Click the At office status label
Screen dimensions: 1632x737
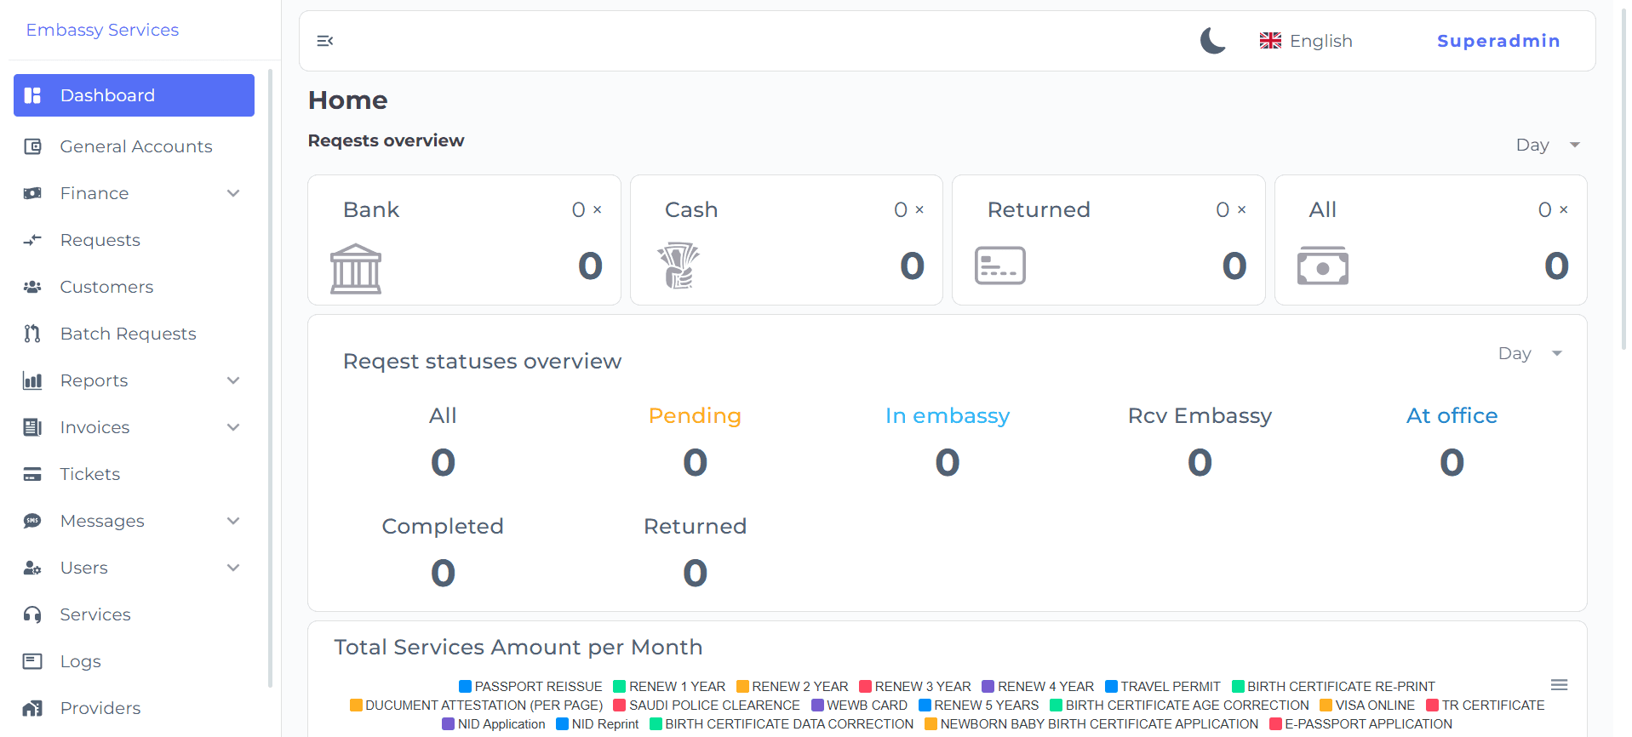[1452, 415]
